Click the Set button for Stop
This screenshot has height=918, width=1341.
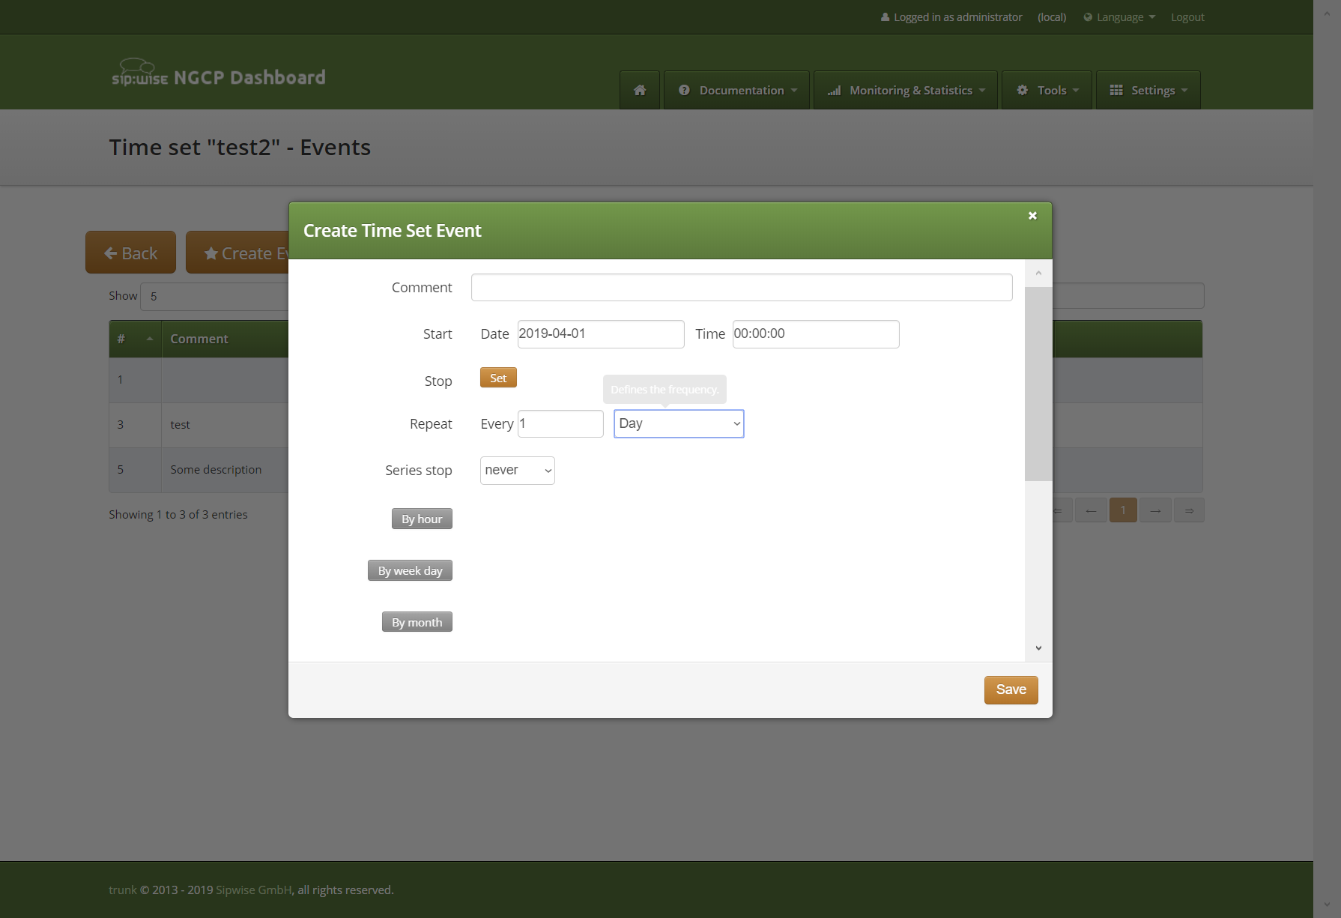(498, 378)
